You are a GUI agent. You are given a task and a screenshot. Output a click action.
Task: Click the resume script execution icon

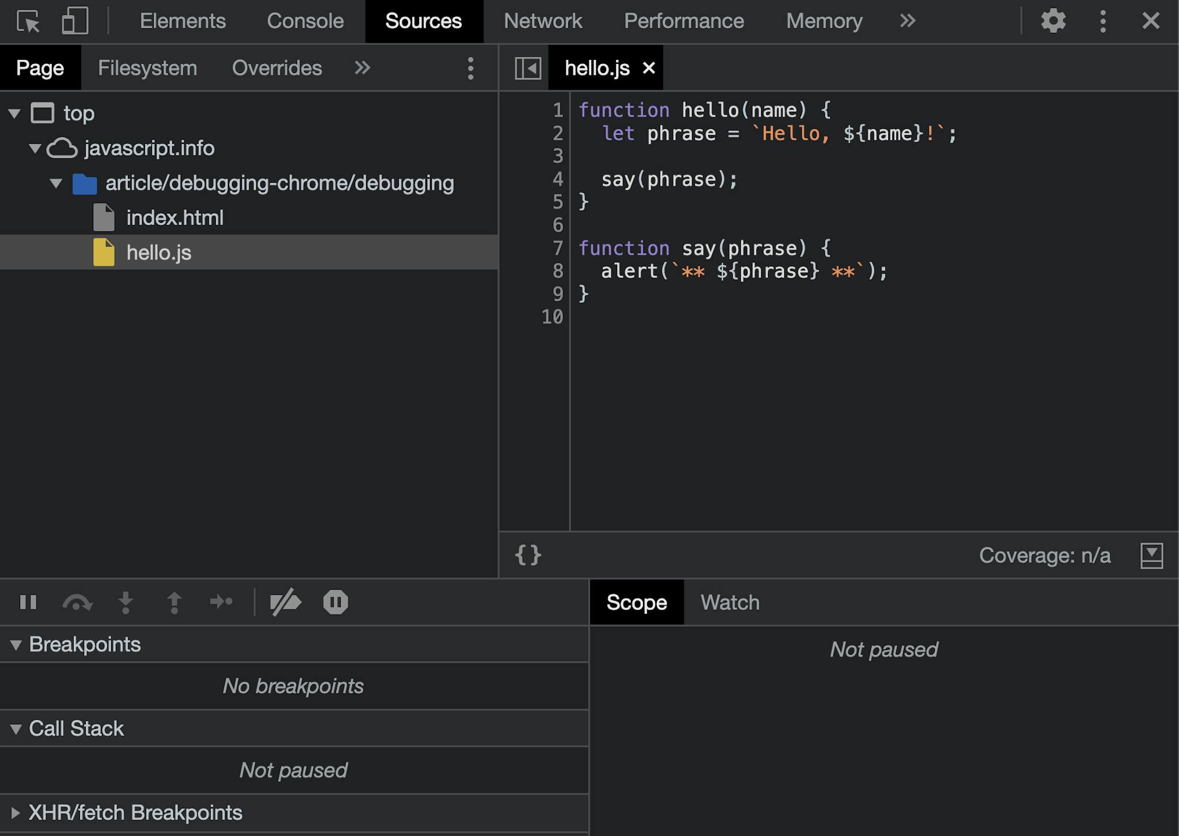point(29,602)
